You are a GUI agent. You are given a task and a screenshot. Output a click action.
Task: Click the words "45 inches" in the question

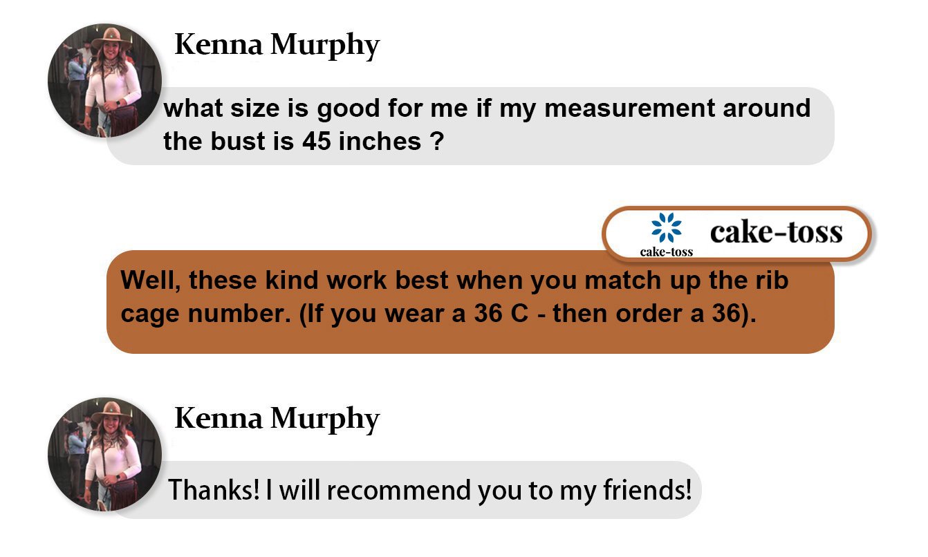click(x=361, y=142)
